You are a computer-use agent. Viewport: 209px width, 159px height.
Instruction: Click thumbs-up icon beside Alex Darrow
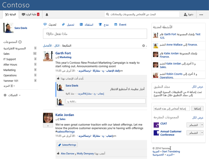click(x=58, y=153)
